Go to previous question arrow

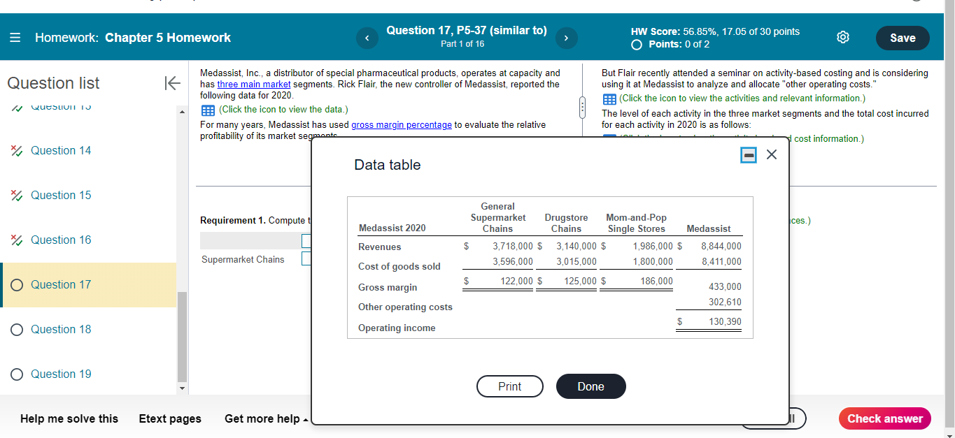click(x=366, y=38)
